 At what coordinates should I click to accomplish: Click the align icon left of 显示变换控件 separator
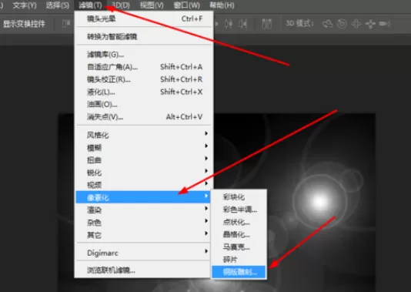coord(66,24)
